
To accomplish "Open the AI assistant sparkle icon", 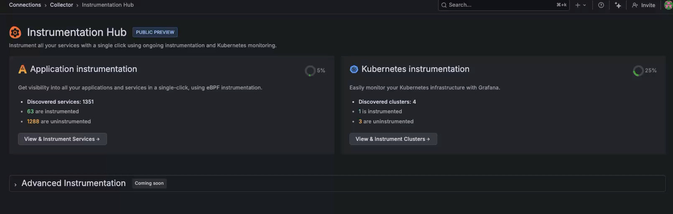I will coord(618,5).
